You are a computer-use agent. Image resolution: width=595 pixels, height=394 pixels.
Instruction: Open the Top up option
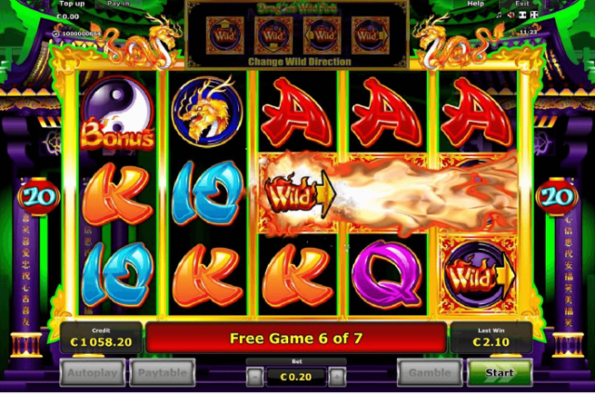pyautogui.click(x=72, y=4)
